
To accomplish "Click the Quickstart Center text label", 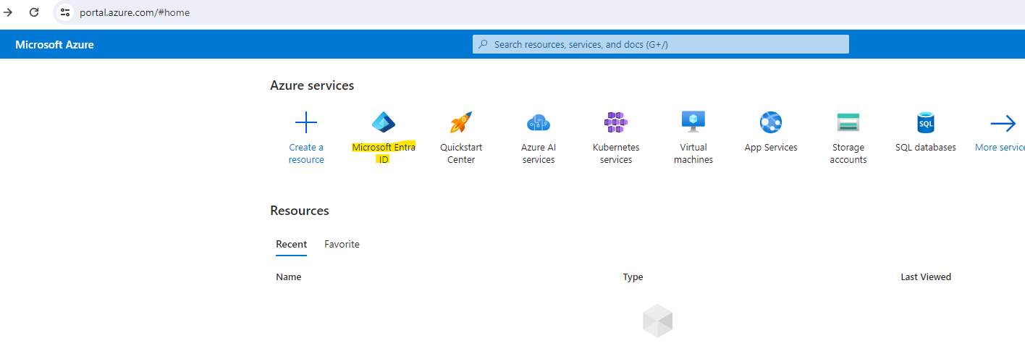I will [461, 153].
